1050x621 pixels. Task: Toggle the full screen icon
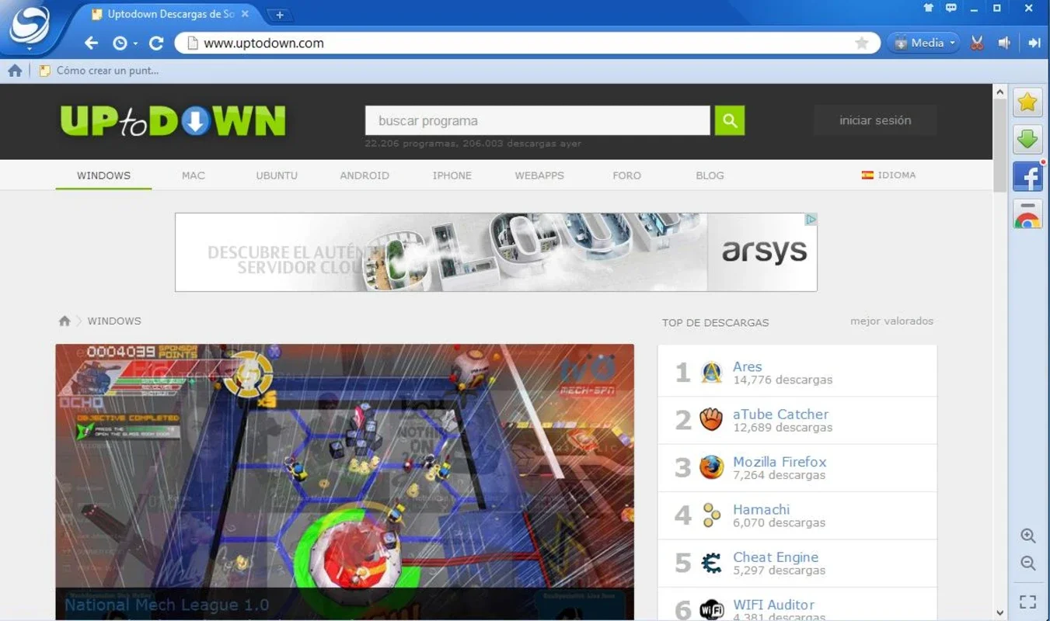1028,602
